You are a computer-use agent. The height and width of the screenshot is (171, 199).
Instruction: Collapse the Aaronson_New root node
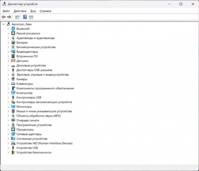(x=3, y=24)
